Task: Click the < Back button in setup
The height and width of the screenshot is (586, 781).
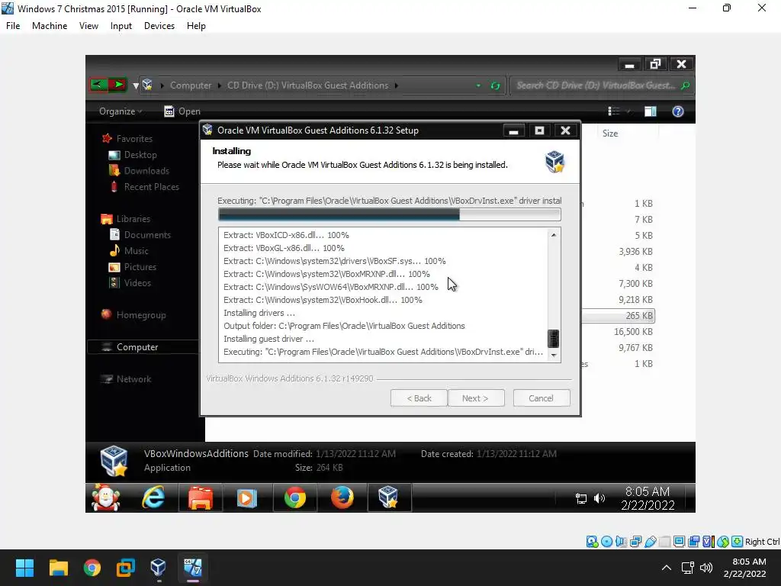Action: pos(419,398)
